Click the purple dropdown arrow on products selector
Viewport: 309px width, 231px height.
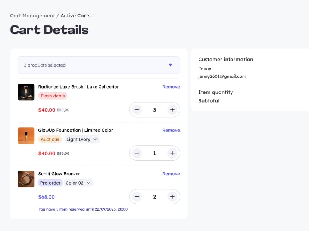click(x=171, y=65)
